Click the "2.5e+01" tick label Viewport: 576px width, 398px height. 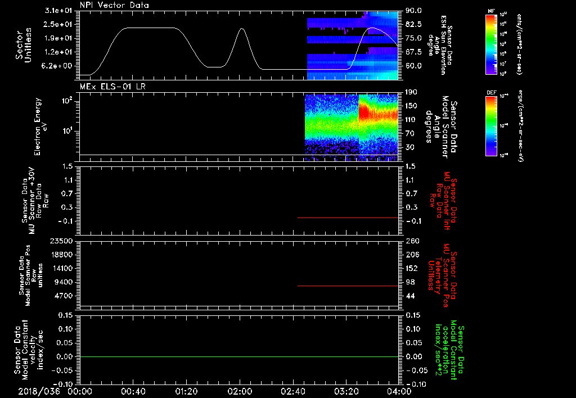(x=58, y=24)
